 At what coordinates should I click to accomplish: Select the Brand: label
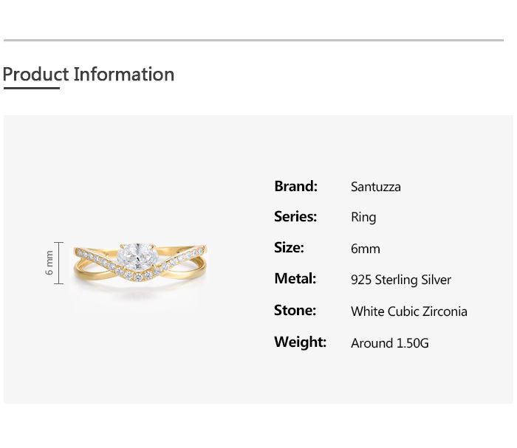pos(295,186)
